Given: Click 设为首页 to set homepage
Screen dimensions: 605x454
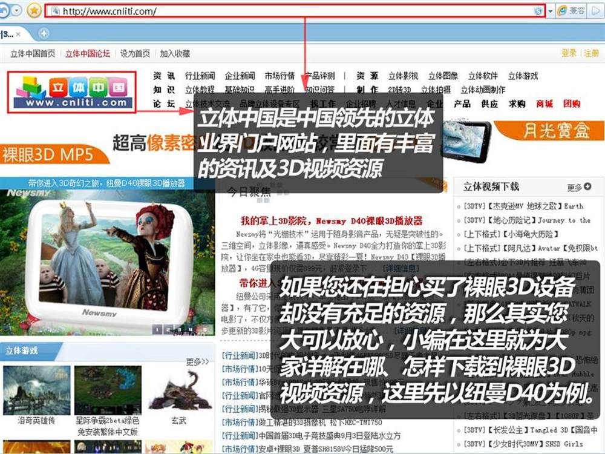Looking at the screenshot, I should coord(135,54).
